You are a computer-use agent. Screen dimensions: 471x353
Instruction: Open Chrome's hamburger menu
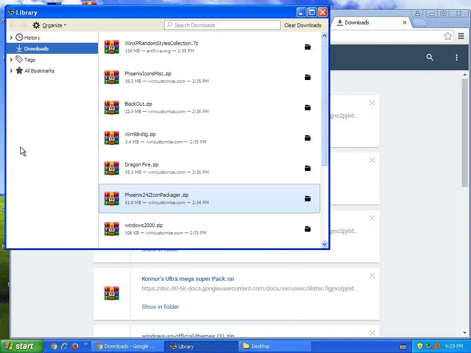pyautogui.click(x=461, y=36)
